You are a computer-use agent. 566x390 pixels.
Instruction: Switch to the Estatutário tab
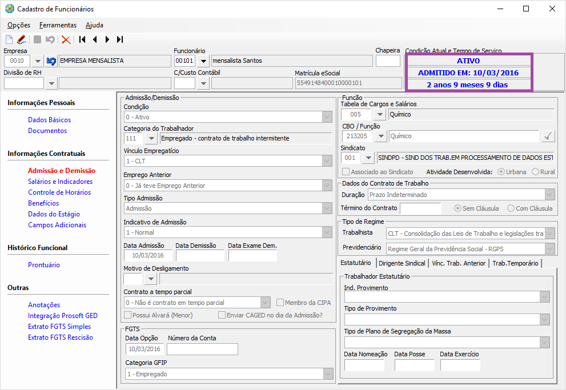pyautogui.click(x=356, y=263)
